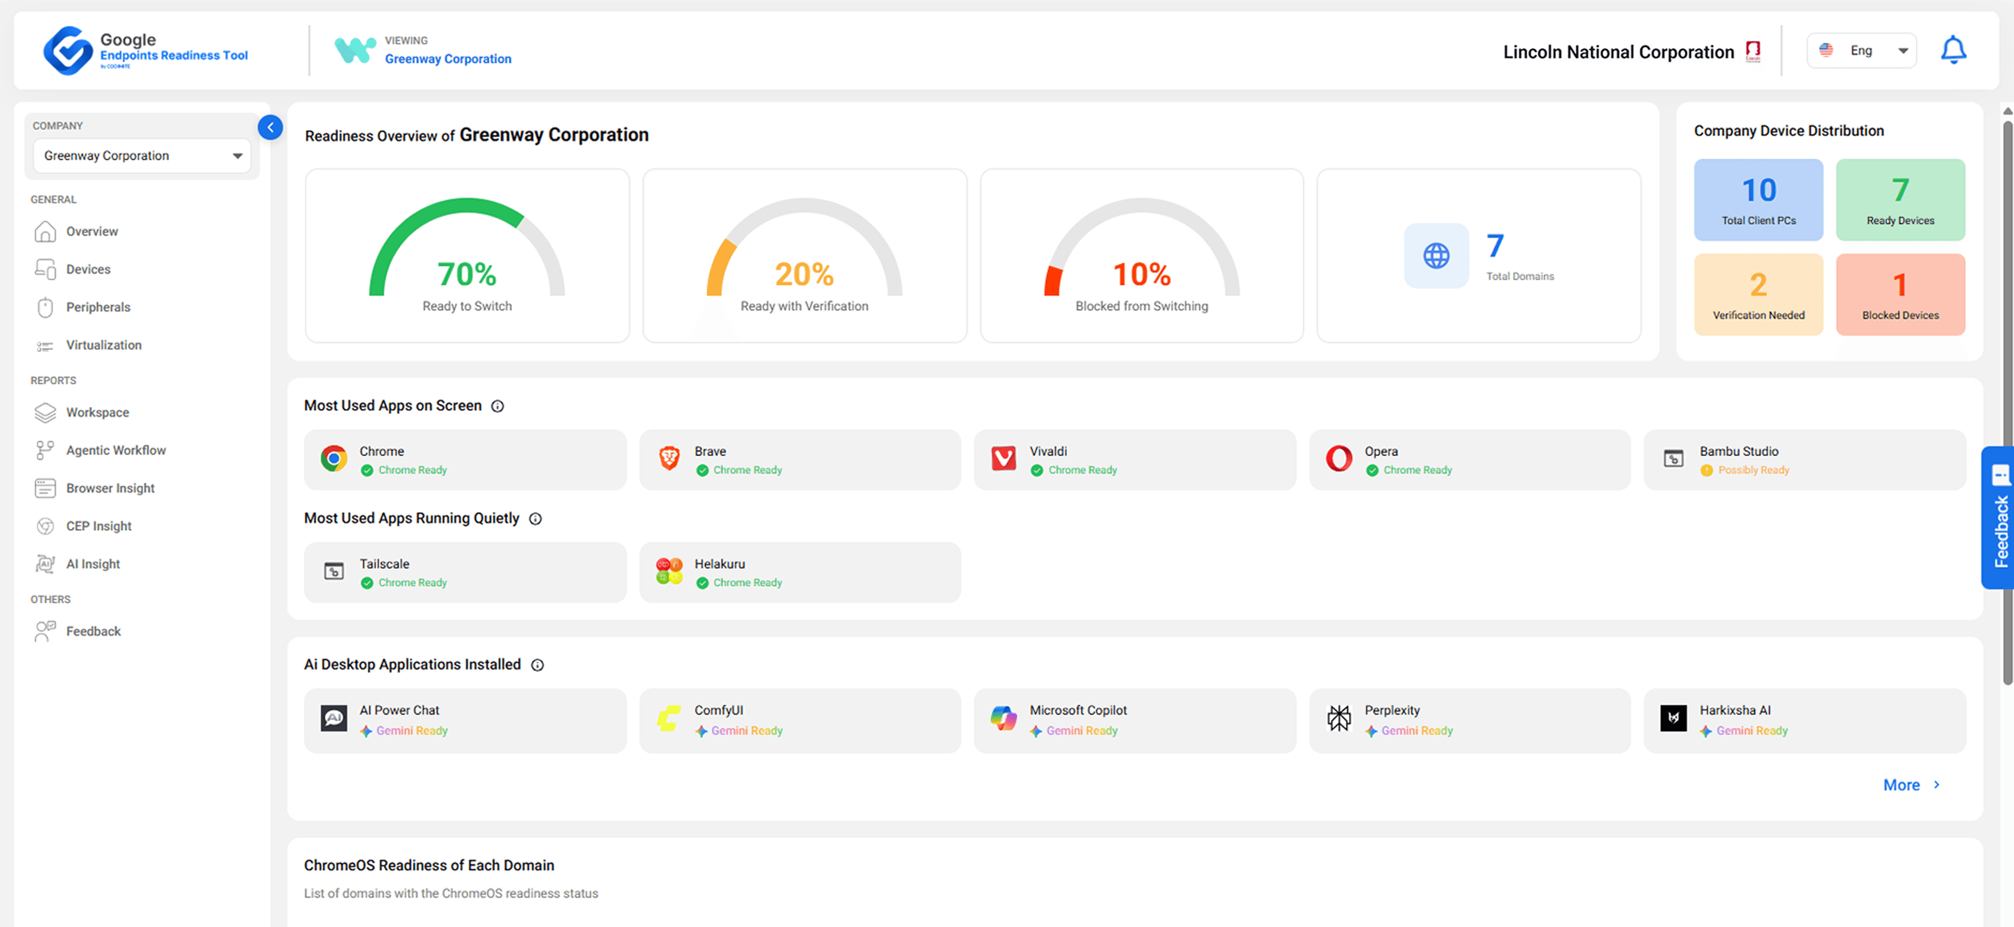The image size is (2014, 927).
Task: Click the ComfyUI app icon
Action: point(669,718)
